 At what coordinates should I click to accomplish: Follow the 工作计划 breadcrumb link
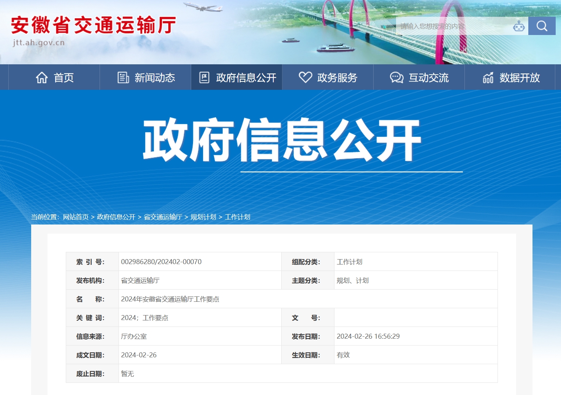(238, 217)
